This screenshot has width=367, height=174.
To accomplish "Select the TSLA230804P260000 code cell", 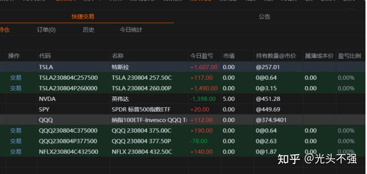I will [x=68, y=88].
